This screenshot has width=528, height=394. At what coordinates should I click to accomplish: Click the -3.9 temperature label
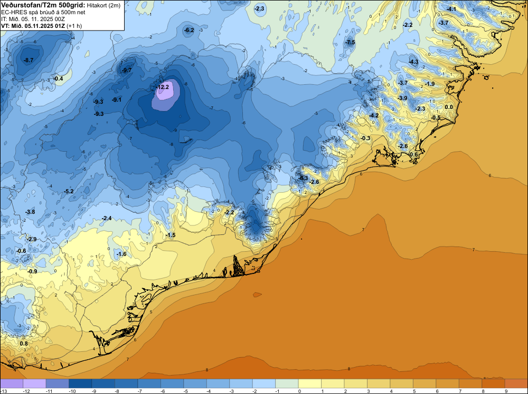click(x=402, y=98)
